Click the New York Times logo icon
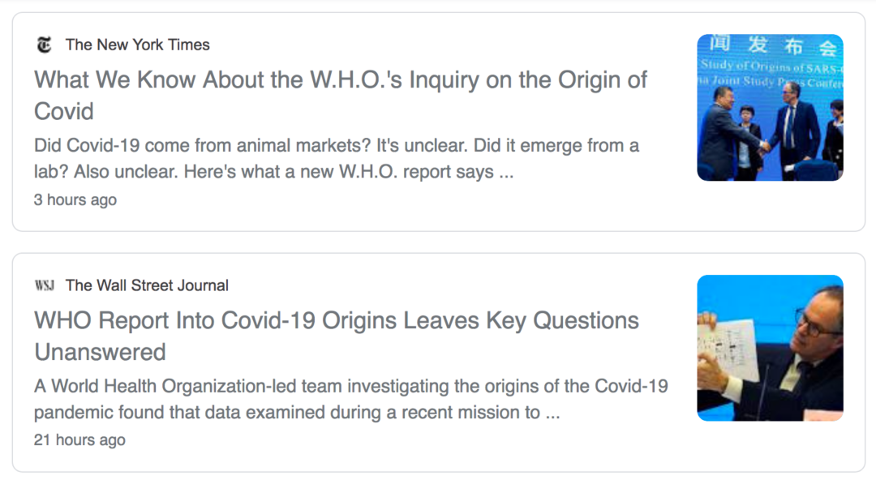876x480 pixels. 44,45
